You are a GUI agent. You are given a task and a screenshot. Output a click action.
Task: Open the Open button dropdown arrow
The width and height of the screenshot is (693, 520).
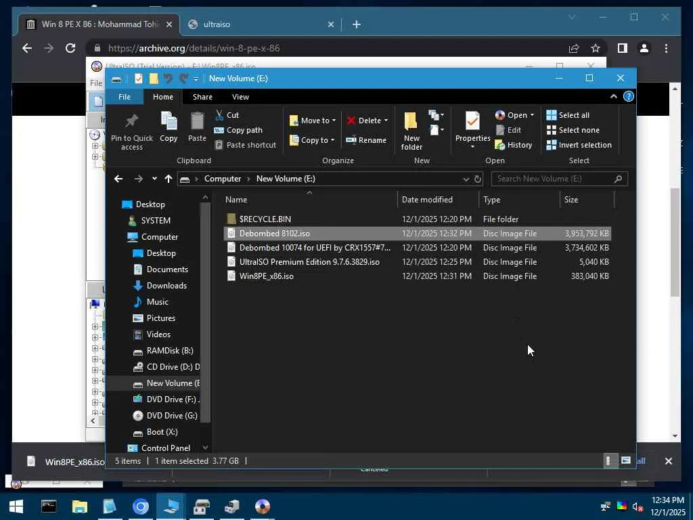tap(532, 115)
